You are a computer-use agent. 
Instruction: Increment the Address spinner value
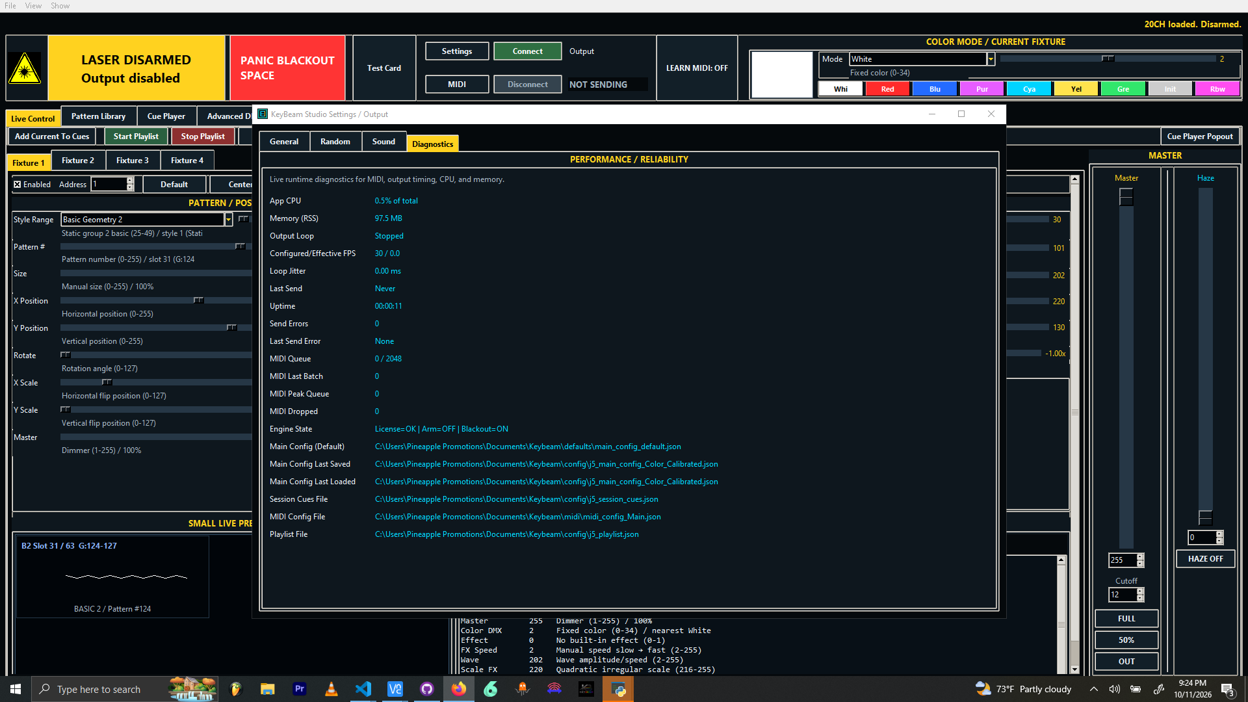[x=130, y=181]
